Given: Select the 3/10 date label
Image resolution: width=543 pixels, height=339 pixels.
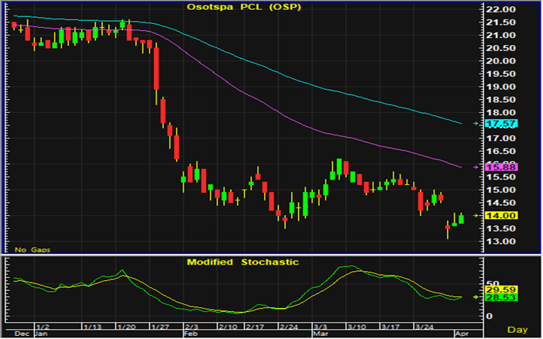Looking at the screenshot, I should [x=356, y=327].
